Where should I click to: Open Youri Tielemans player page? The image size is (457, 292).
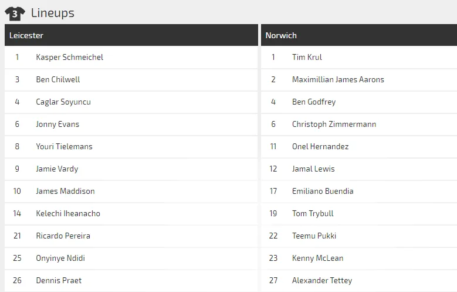[64, 146]
